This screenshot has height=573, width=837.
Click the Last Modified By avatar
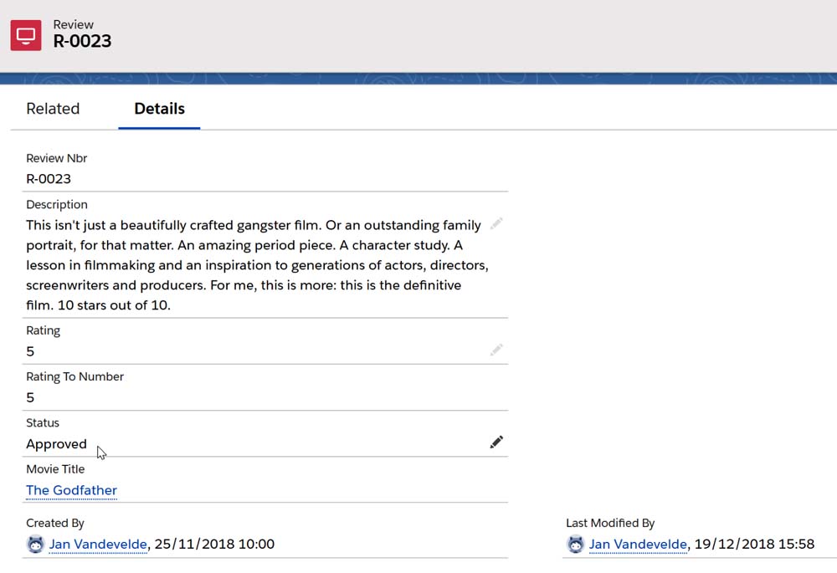[x=575, y=545]
